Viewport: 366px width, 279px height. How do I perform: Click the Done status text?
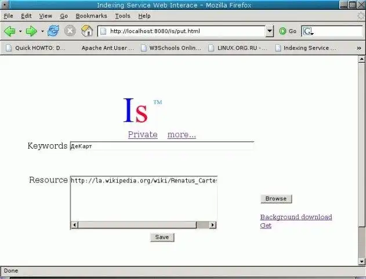(11, 271)
